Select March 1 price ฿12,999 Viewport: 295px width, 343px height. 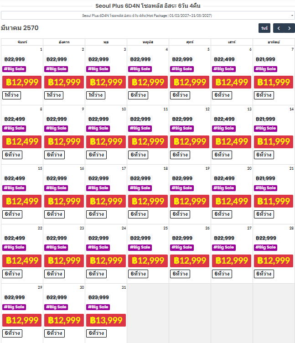point(22,82)
